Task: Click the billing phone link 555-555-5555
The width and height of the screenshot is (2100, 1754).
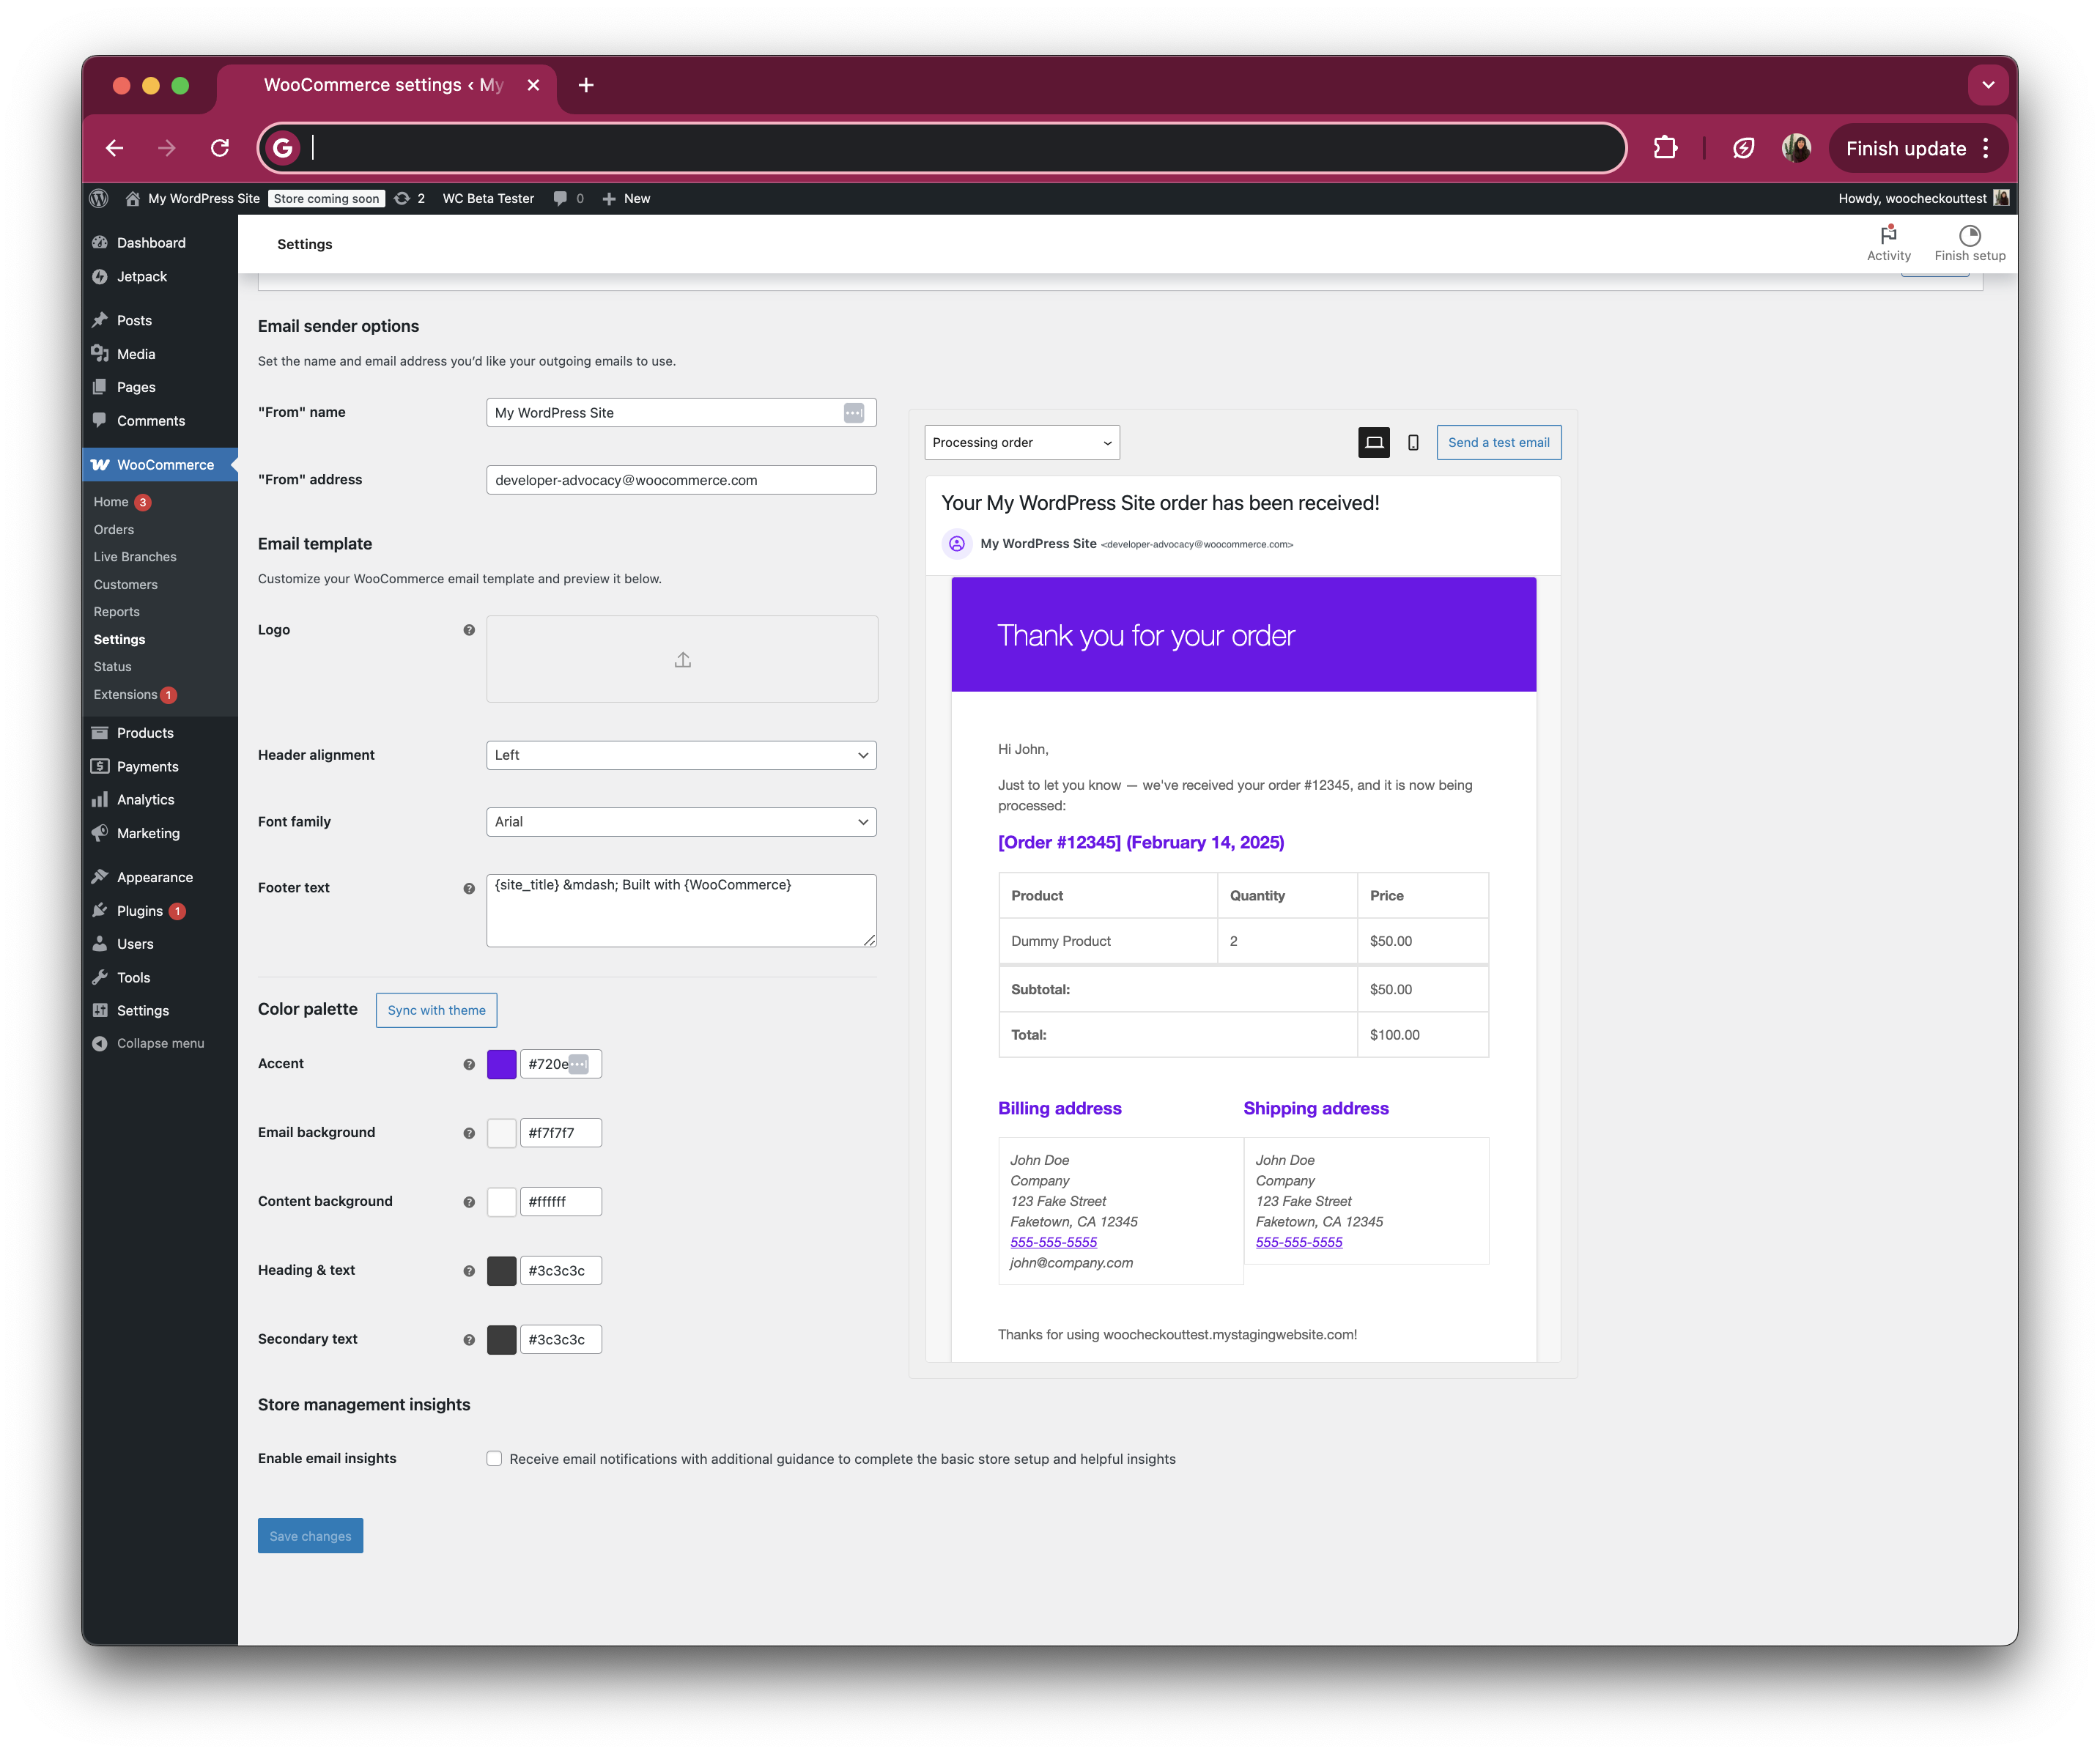Action: click(1053, 1242)
